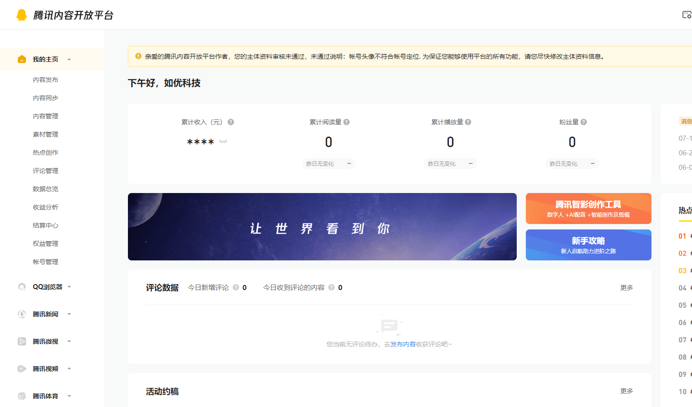
Task: Expand the QQ浏览器 sidebar section
Action: point(69,287)
